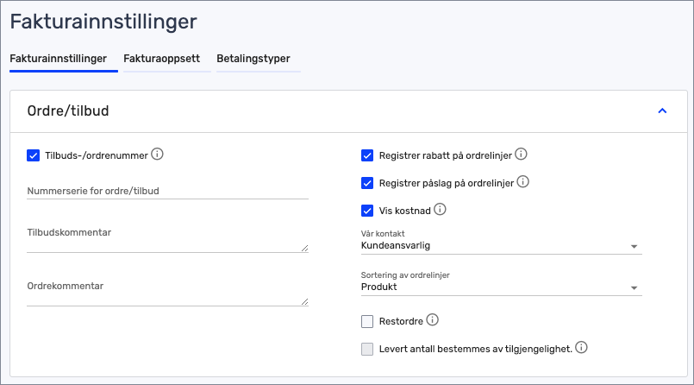Toggle Registrer påslag på ordrelinjer checkbox
Screen dimensions: 694x385
pyautogui.click(x=367, y=183)
